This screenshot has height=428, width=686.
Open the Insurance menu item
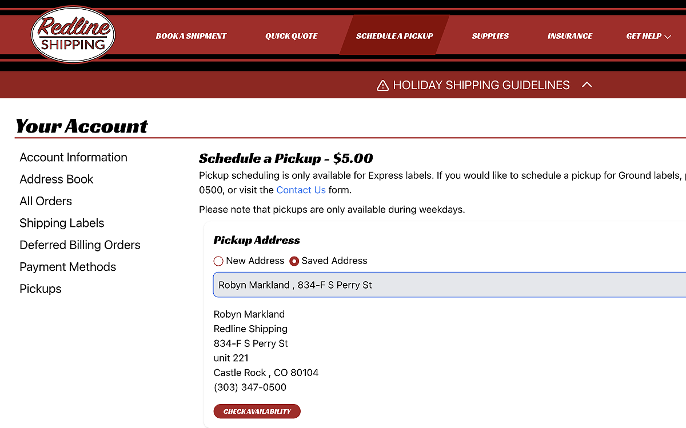(570, 36)
